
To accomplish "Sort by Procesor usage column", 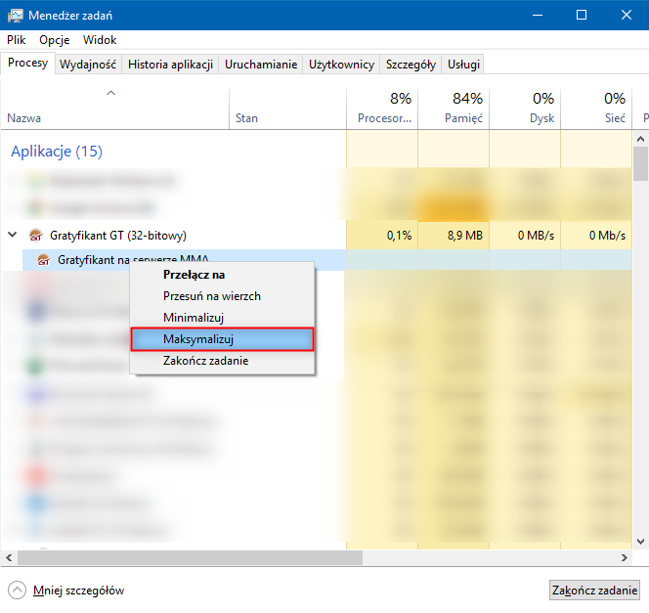I will click(x=382, y=109).
